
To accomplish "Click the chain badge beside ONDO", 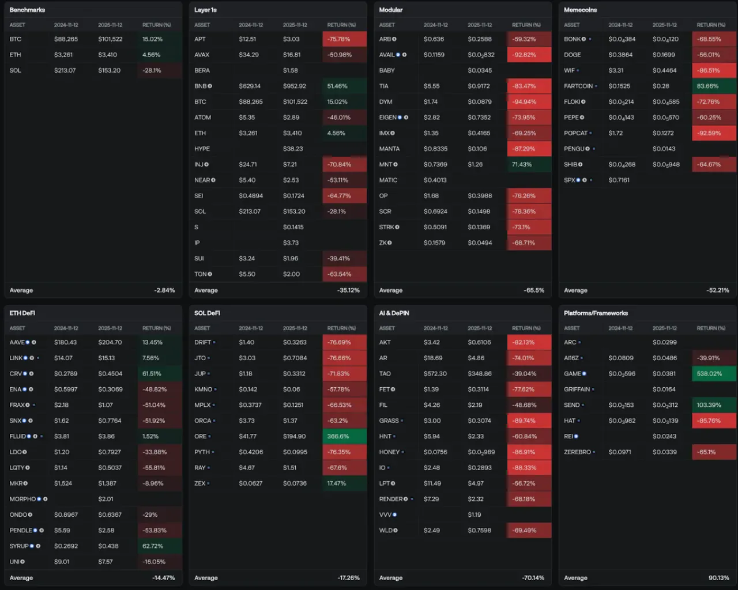I will 30,515.
